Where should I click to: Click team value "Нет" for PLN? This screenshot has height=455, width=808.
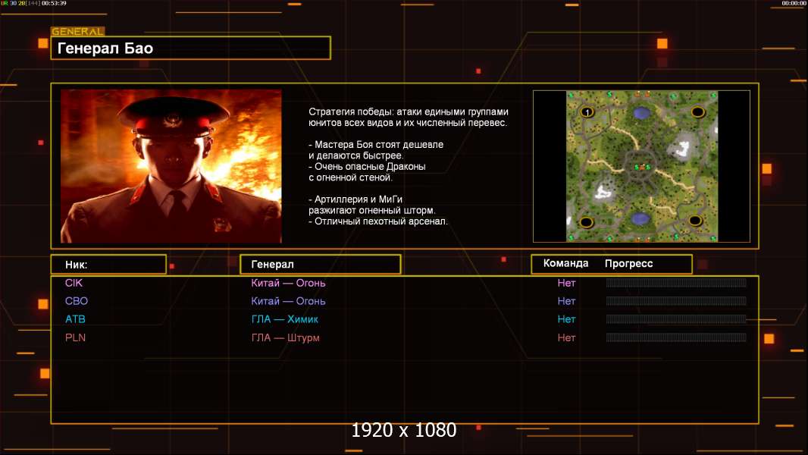pyautogui.click(x=566, y=337)
